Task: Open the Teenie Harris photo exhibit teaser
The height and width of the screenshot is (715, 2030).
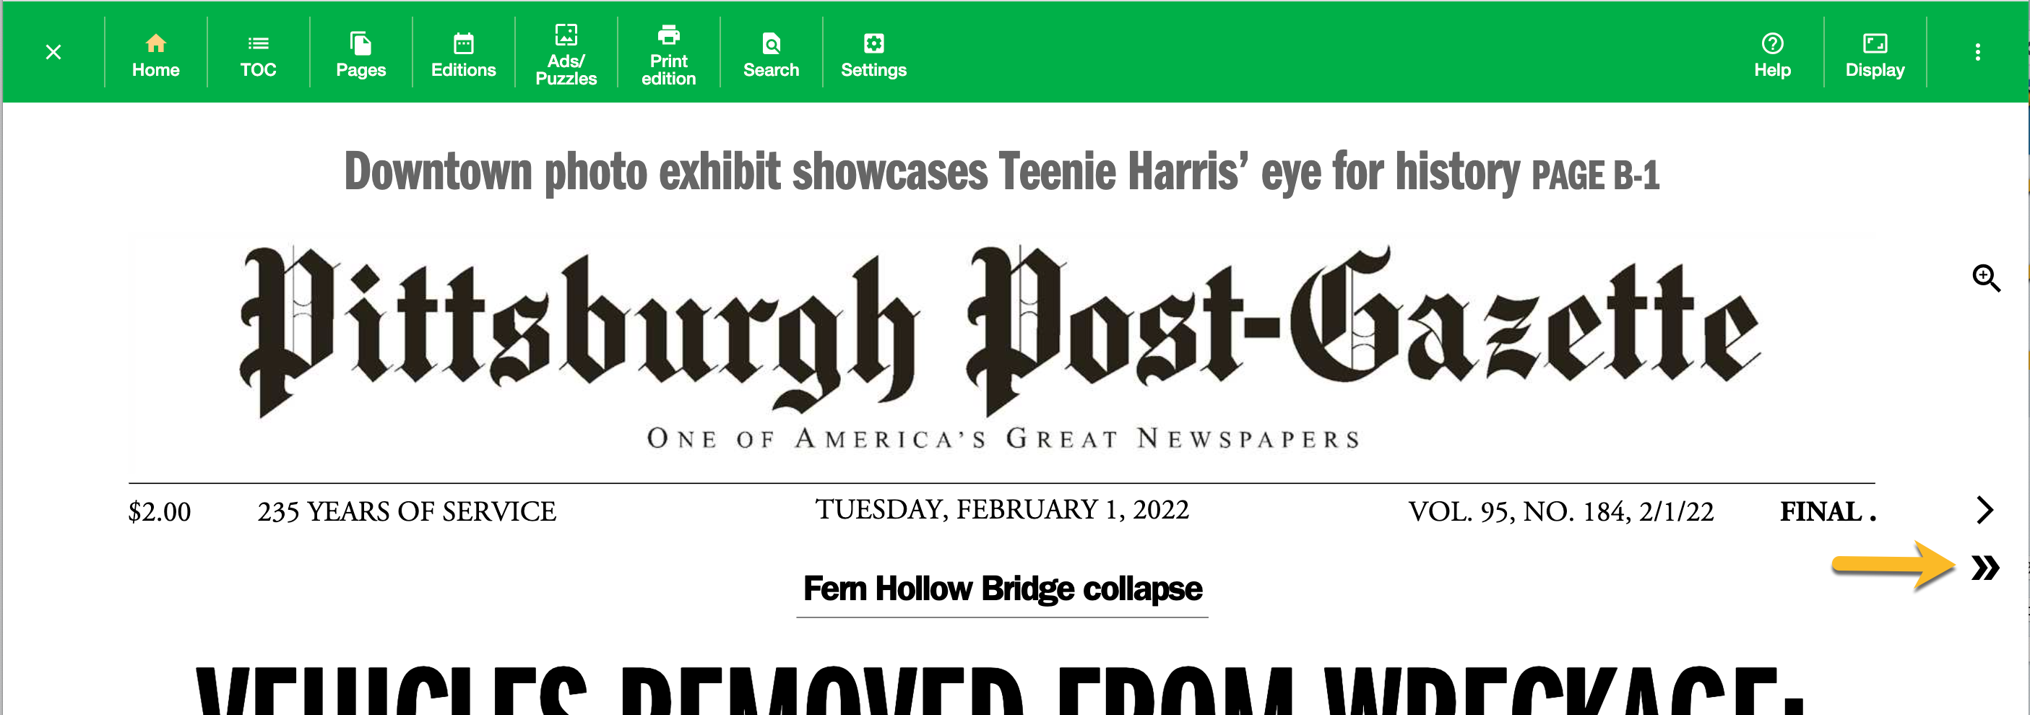Action: (1001, 172)
